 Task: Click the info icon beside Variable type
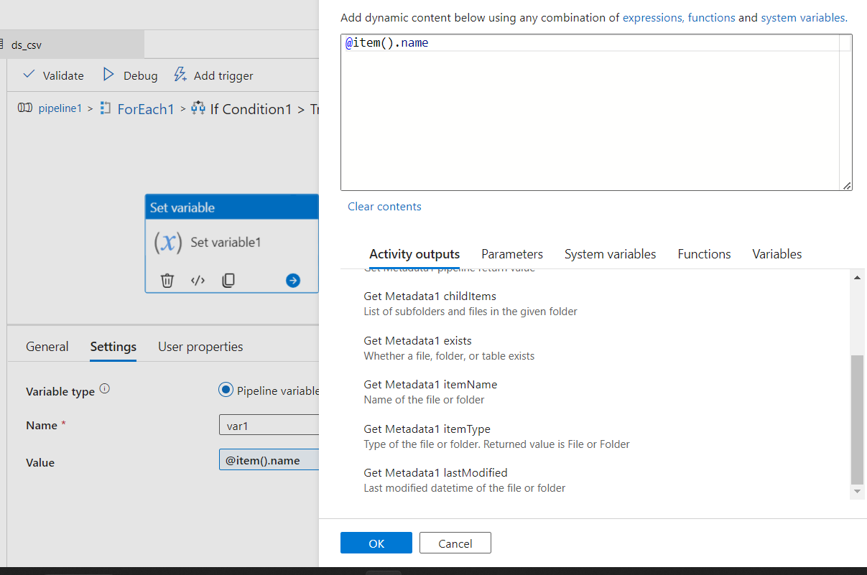point(105,387)
